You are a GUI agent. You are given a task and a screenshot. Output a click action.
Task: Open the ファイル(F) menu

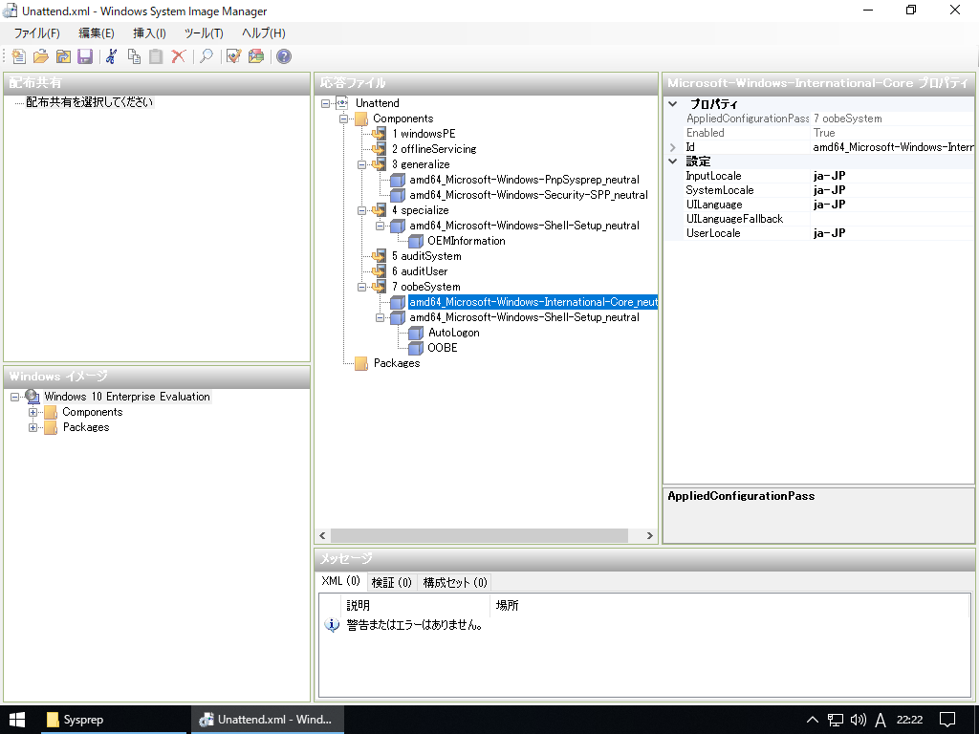[37, 33]
